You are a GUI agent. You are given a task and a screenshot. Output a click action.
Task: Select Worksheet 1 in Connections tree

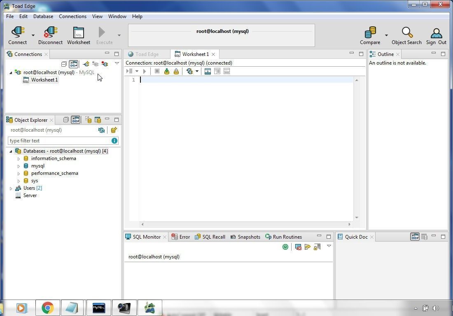click(x=41, y=80)
